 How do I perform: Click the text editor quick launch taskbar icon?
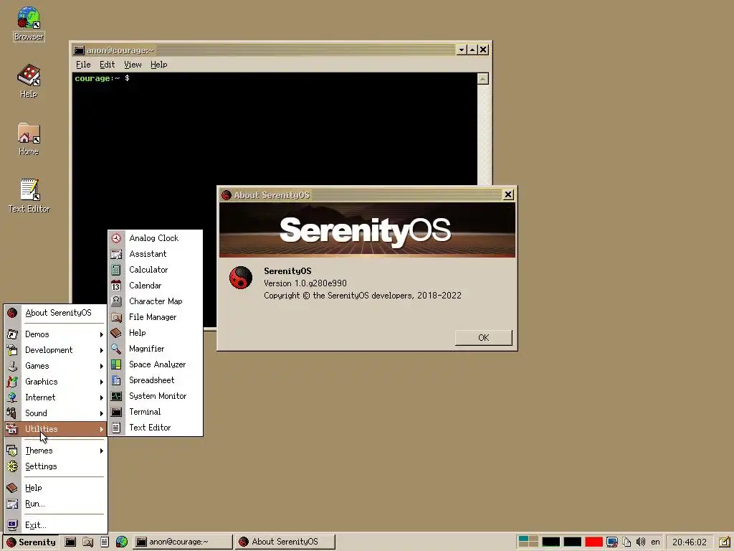(x=105, y=542)
